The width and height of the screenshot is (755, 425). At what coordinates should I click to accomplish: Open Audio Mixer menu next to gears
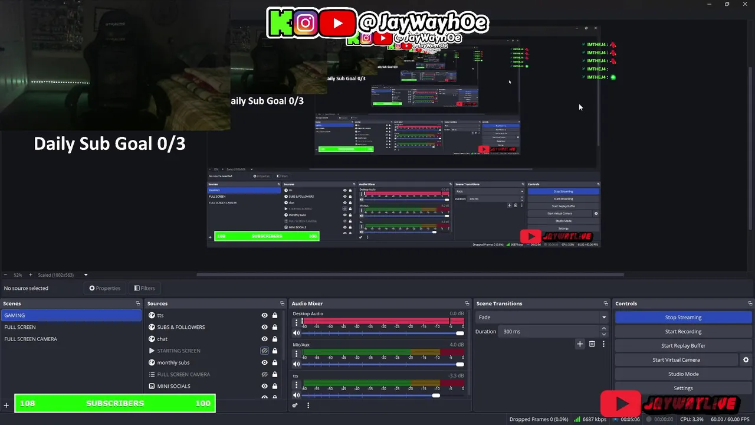[x=308, y=406]
